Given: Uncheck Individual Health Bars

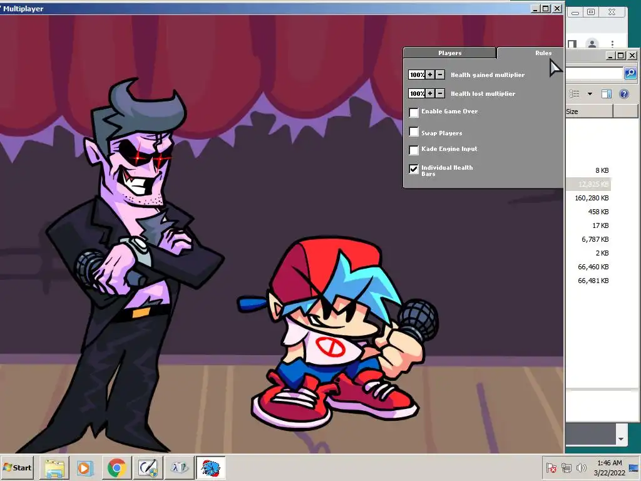Looking at the screenshot, I should 414,168.
